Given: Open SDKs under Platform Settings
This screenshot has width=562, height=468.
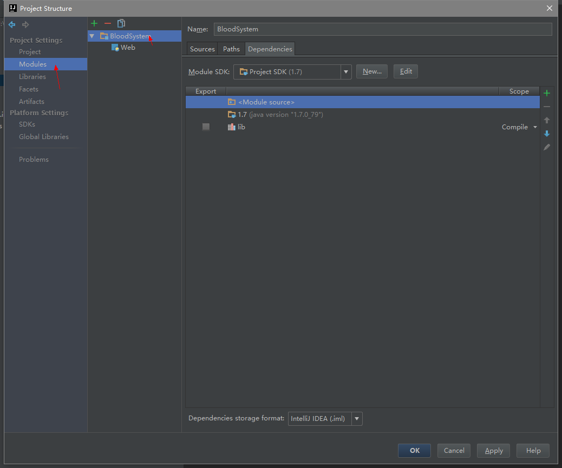Looking at the screenshot, I should point(27,124).
